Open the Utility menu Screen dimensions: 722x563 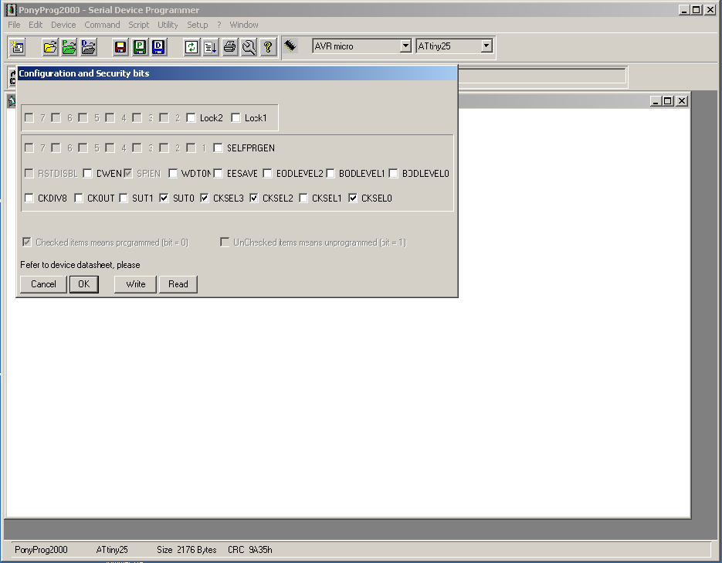point(168,25)
